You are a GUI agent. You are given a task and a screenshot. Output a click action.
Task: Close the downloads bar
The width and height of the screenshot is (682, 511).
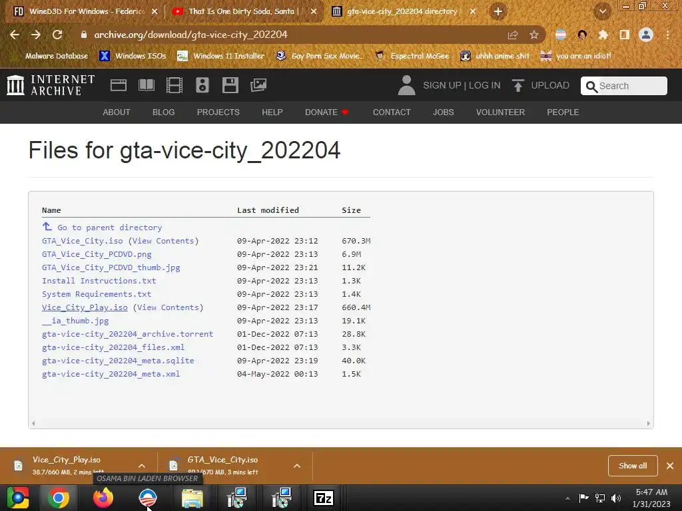click(x=670, y=466)
